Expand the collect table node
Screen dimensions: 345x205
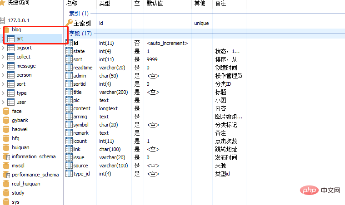(3, 57)
